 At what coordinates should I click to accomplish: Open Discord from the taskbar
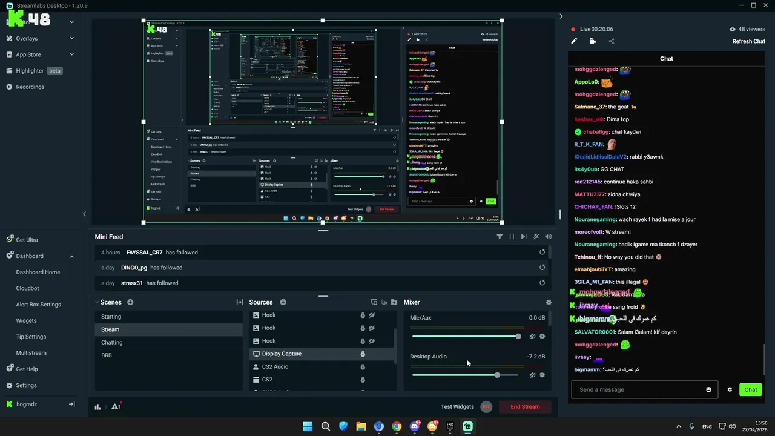(415, 426)
